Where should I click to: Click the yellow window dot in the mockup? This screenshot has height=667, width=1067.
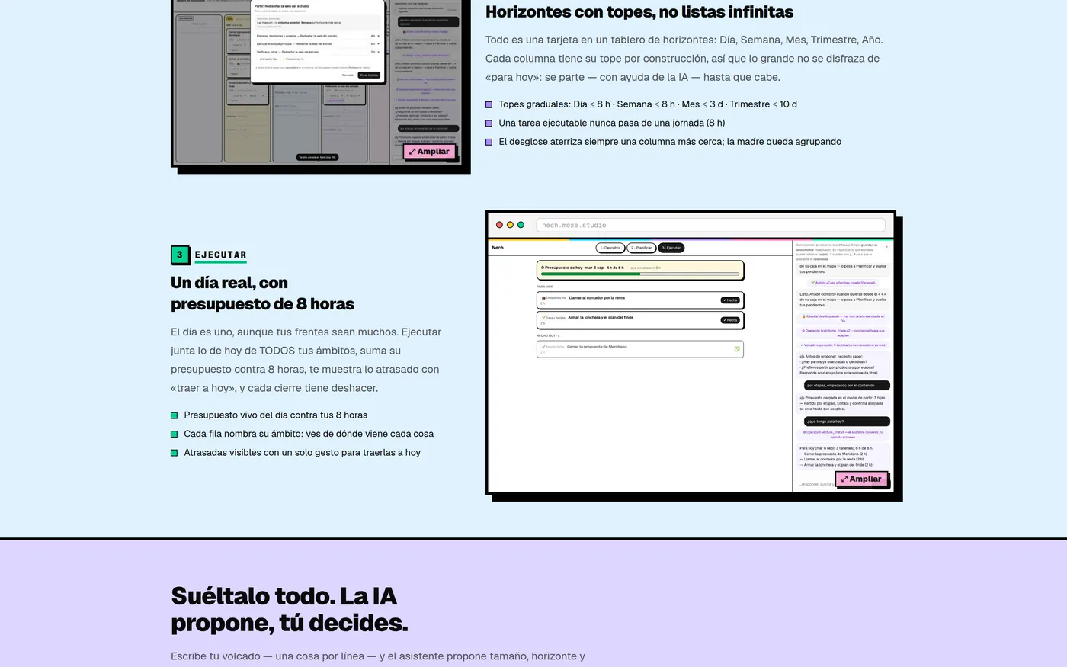(x=510, y=225)
